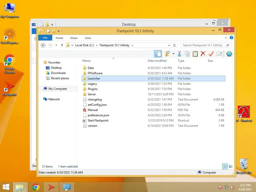The width and height of the screenshot is (256, 192).
Task: Open the recent locations dropdown
Action: pos(56,45)
